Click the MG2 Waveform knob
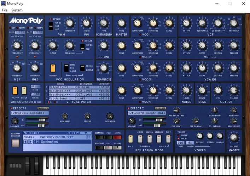 35,68
